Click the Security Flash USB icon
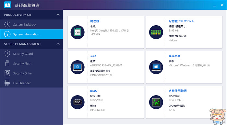Image resolution: width=227 pixels, height=125 pixels. (7, 63)
